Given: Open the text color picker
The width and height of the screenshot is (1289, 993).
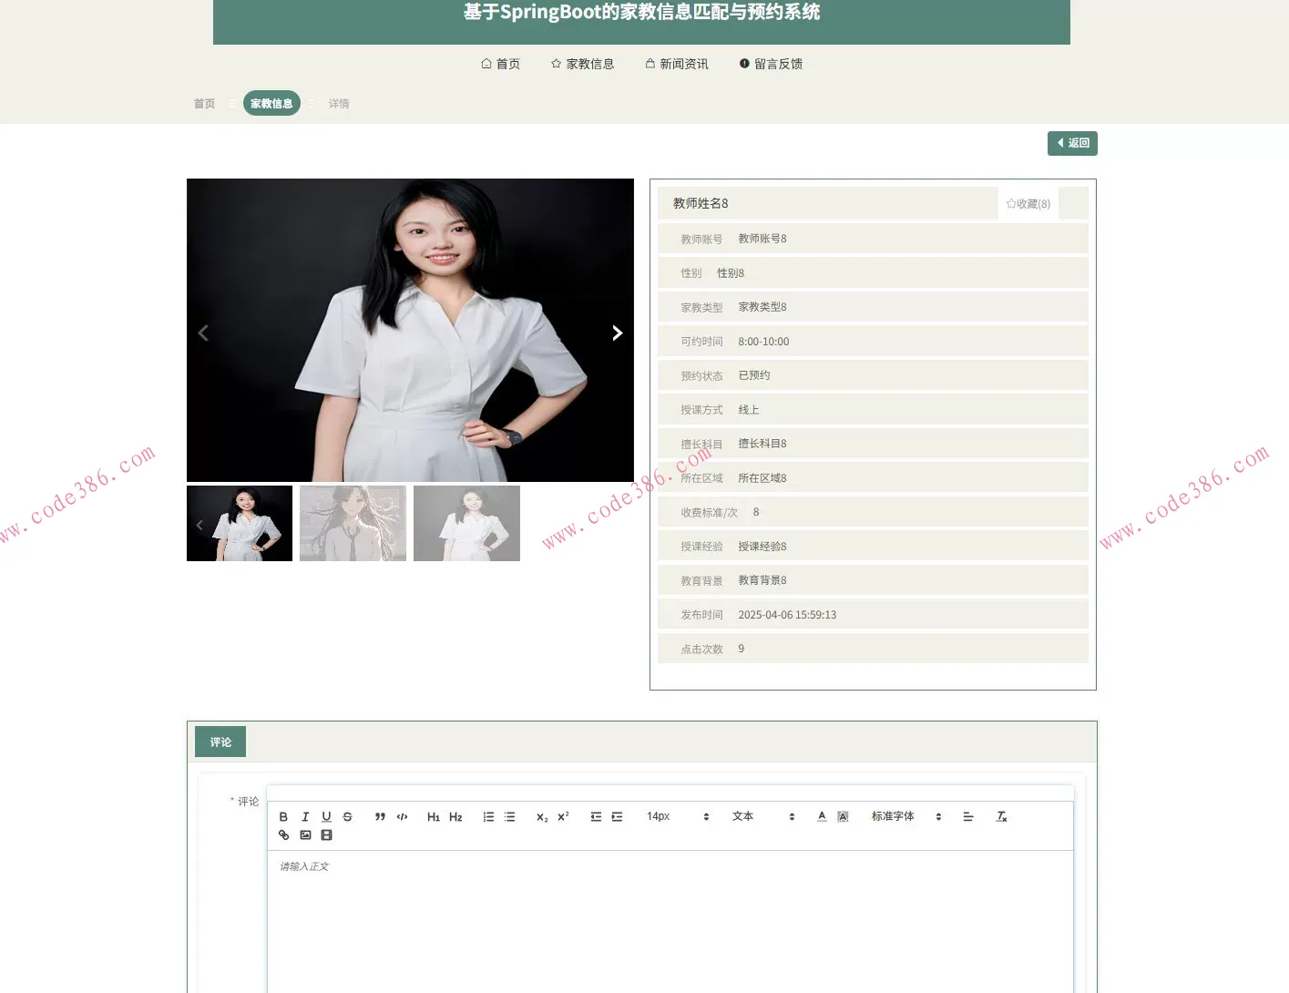Looking at the screenshot, I should coord(821,816).
